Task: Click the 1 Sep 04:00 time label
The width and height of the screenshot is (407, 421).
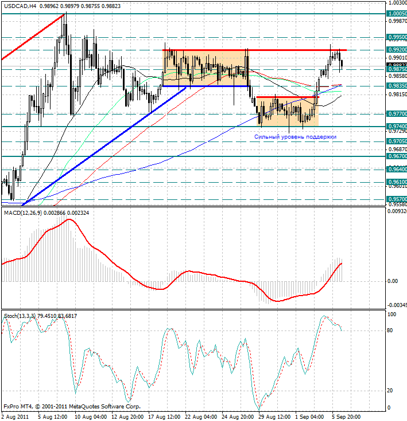Action: [x=309, y=417]
